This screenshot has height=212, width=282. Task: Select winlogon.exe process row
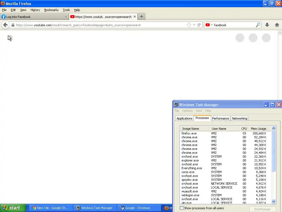point(226,195)
